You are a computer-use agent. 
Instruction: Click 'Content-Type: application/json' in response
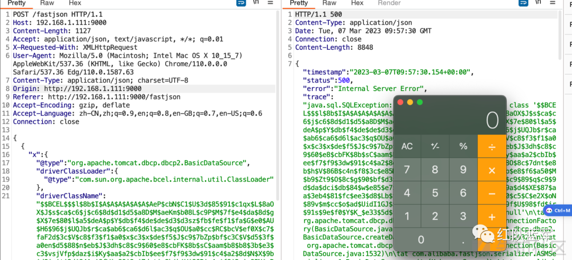click(x=353, y=23)
